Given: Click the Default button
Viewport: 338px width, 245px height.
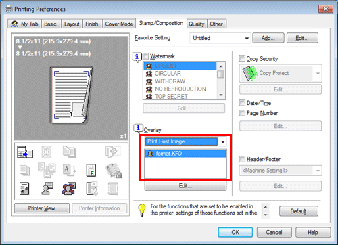Looking at the screenshot, I should coord(299,211).
